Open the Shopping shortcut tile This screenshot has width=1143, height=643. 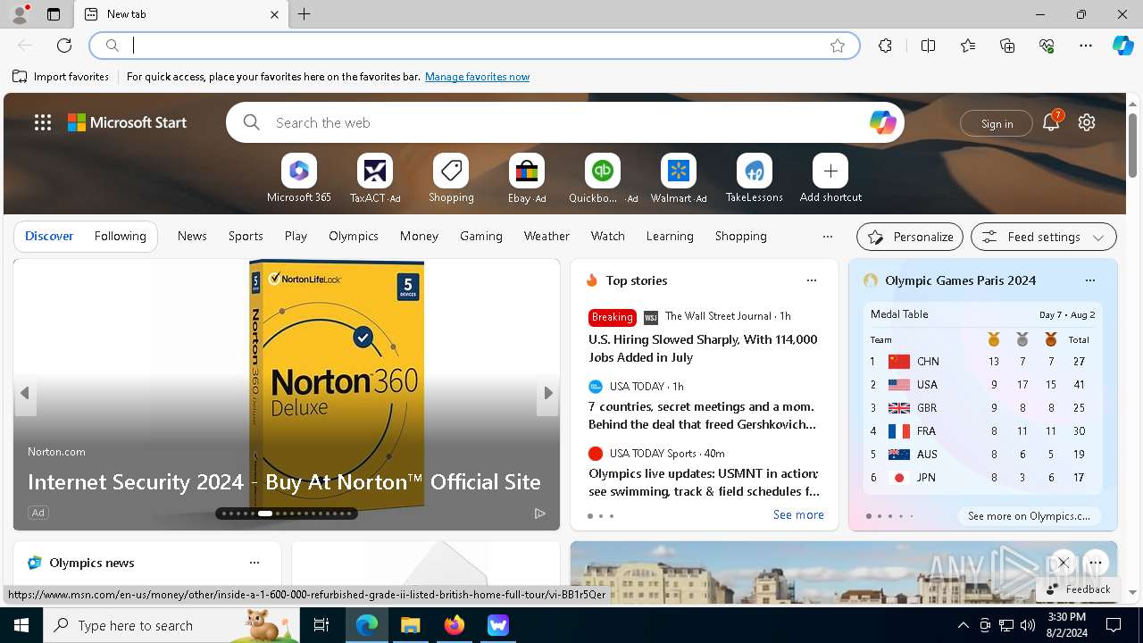[x=451, y=178]
